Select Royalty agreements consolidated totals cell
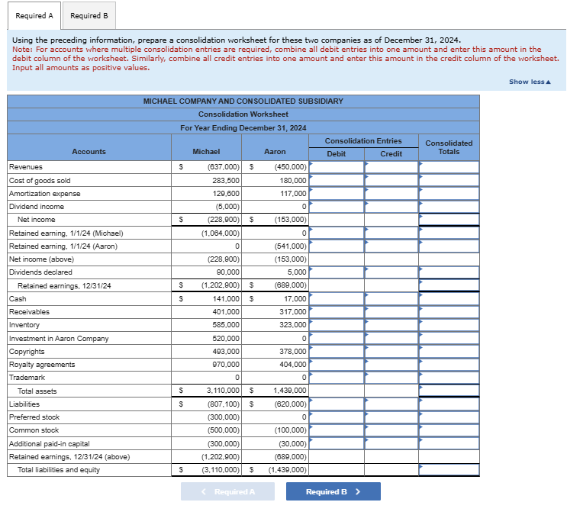This screenshot has height=515, width=567. point(449,364)
